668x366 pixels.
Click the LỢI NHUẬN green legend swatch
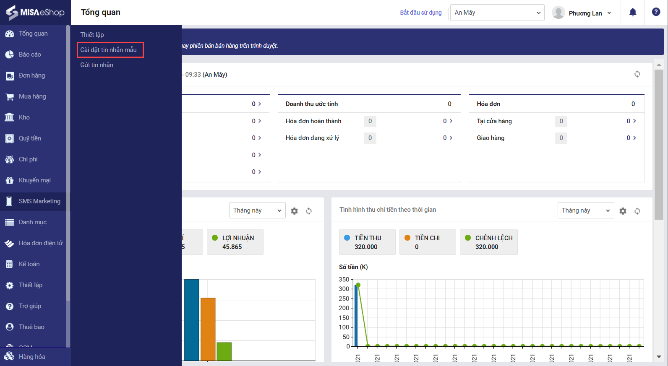[x=215, y=238]
